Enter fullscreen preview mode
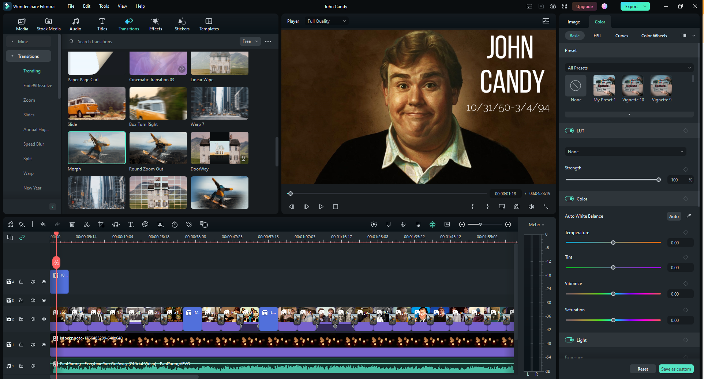 pos(546,207)
